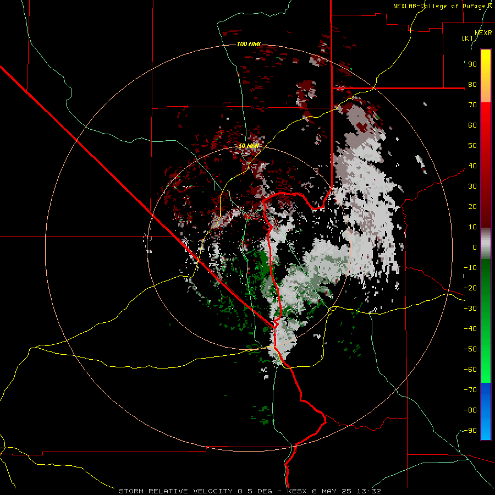This screenshot has width=495, height=495.
Task: Click the 50 value on the velocity scale
Action: click(x=472, y=146)
